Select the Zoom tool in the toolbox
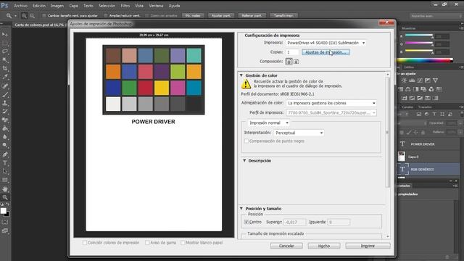 [x=5, y=197]
